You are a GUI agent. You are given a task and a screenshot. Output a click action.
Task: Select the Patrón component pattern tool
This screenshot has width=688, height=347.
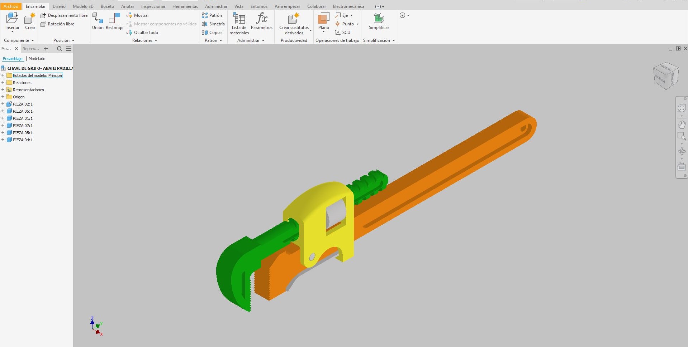212,15
